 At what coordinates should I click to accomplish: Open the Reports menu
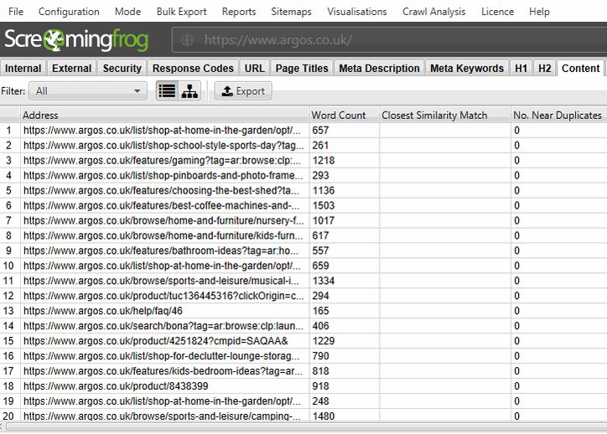(x=239, y=12)
